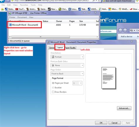Click the print queue horizontal scrollbar
Screen dimensions: 139x127
pyautogui.click(x=53, y=37)
